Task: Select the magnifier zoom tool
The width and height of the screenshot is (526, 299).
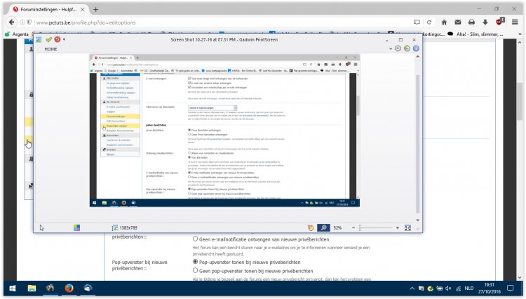Action: click(324, 227)
